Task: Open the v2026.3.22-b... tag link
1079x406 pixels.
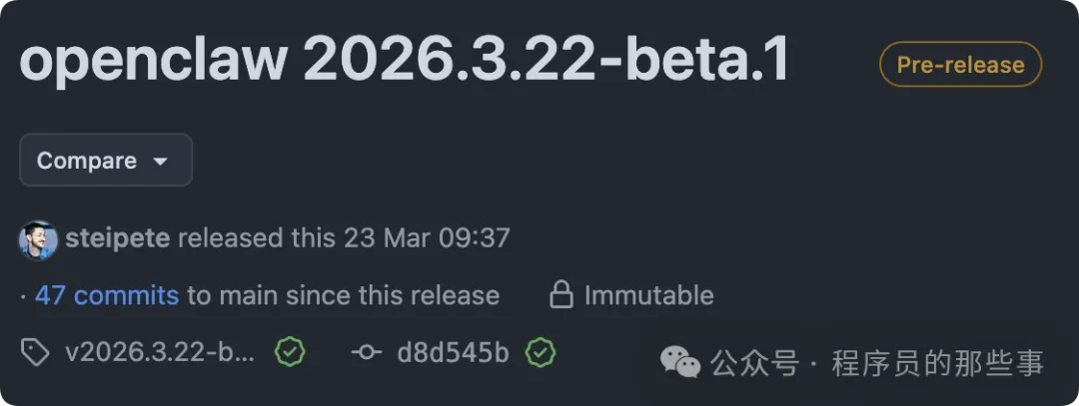Action: [160, 352]
